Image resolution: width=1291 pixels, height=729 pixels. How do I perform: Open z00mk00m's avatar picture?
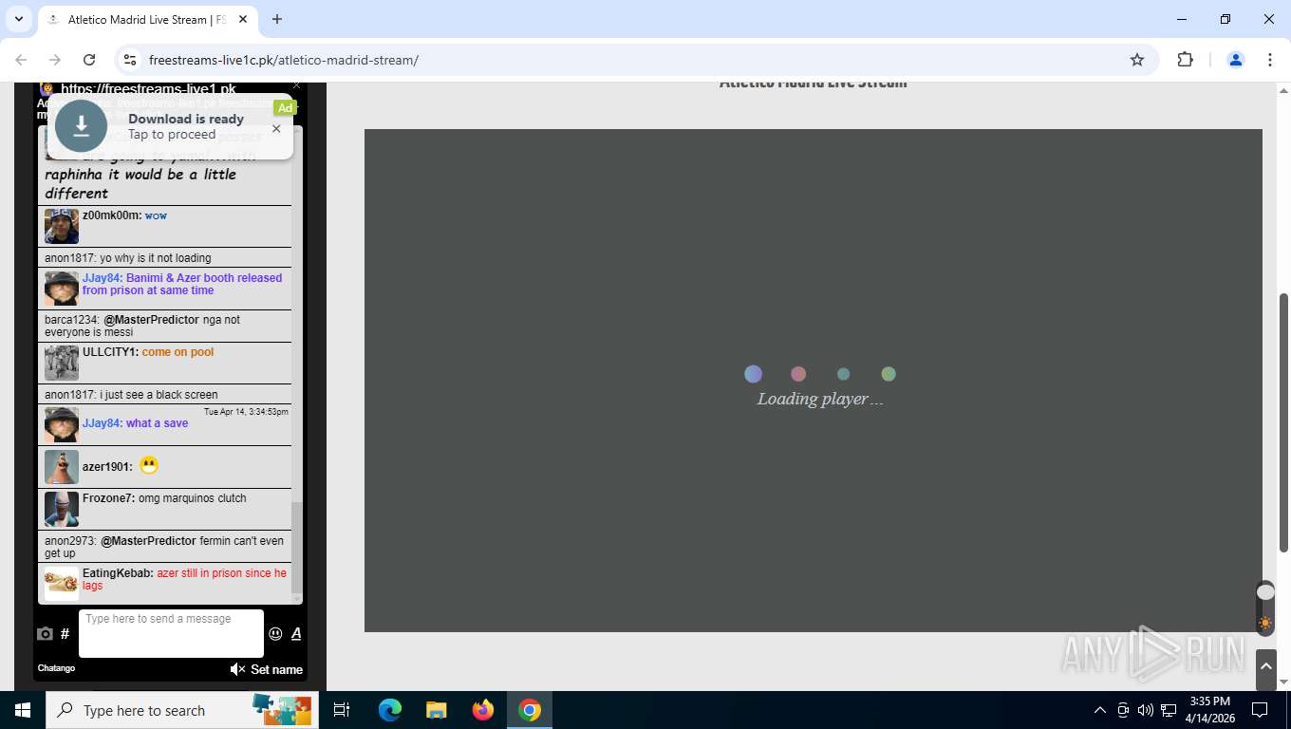(62, 227)
